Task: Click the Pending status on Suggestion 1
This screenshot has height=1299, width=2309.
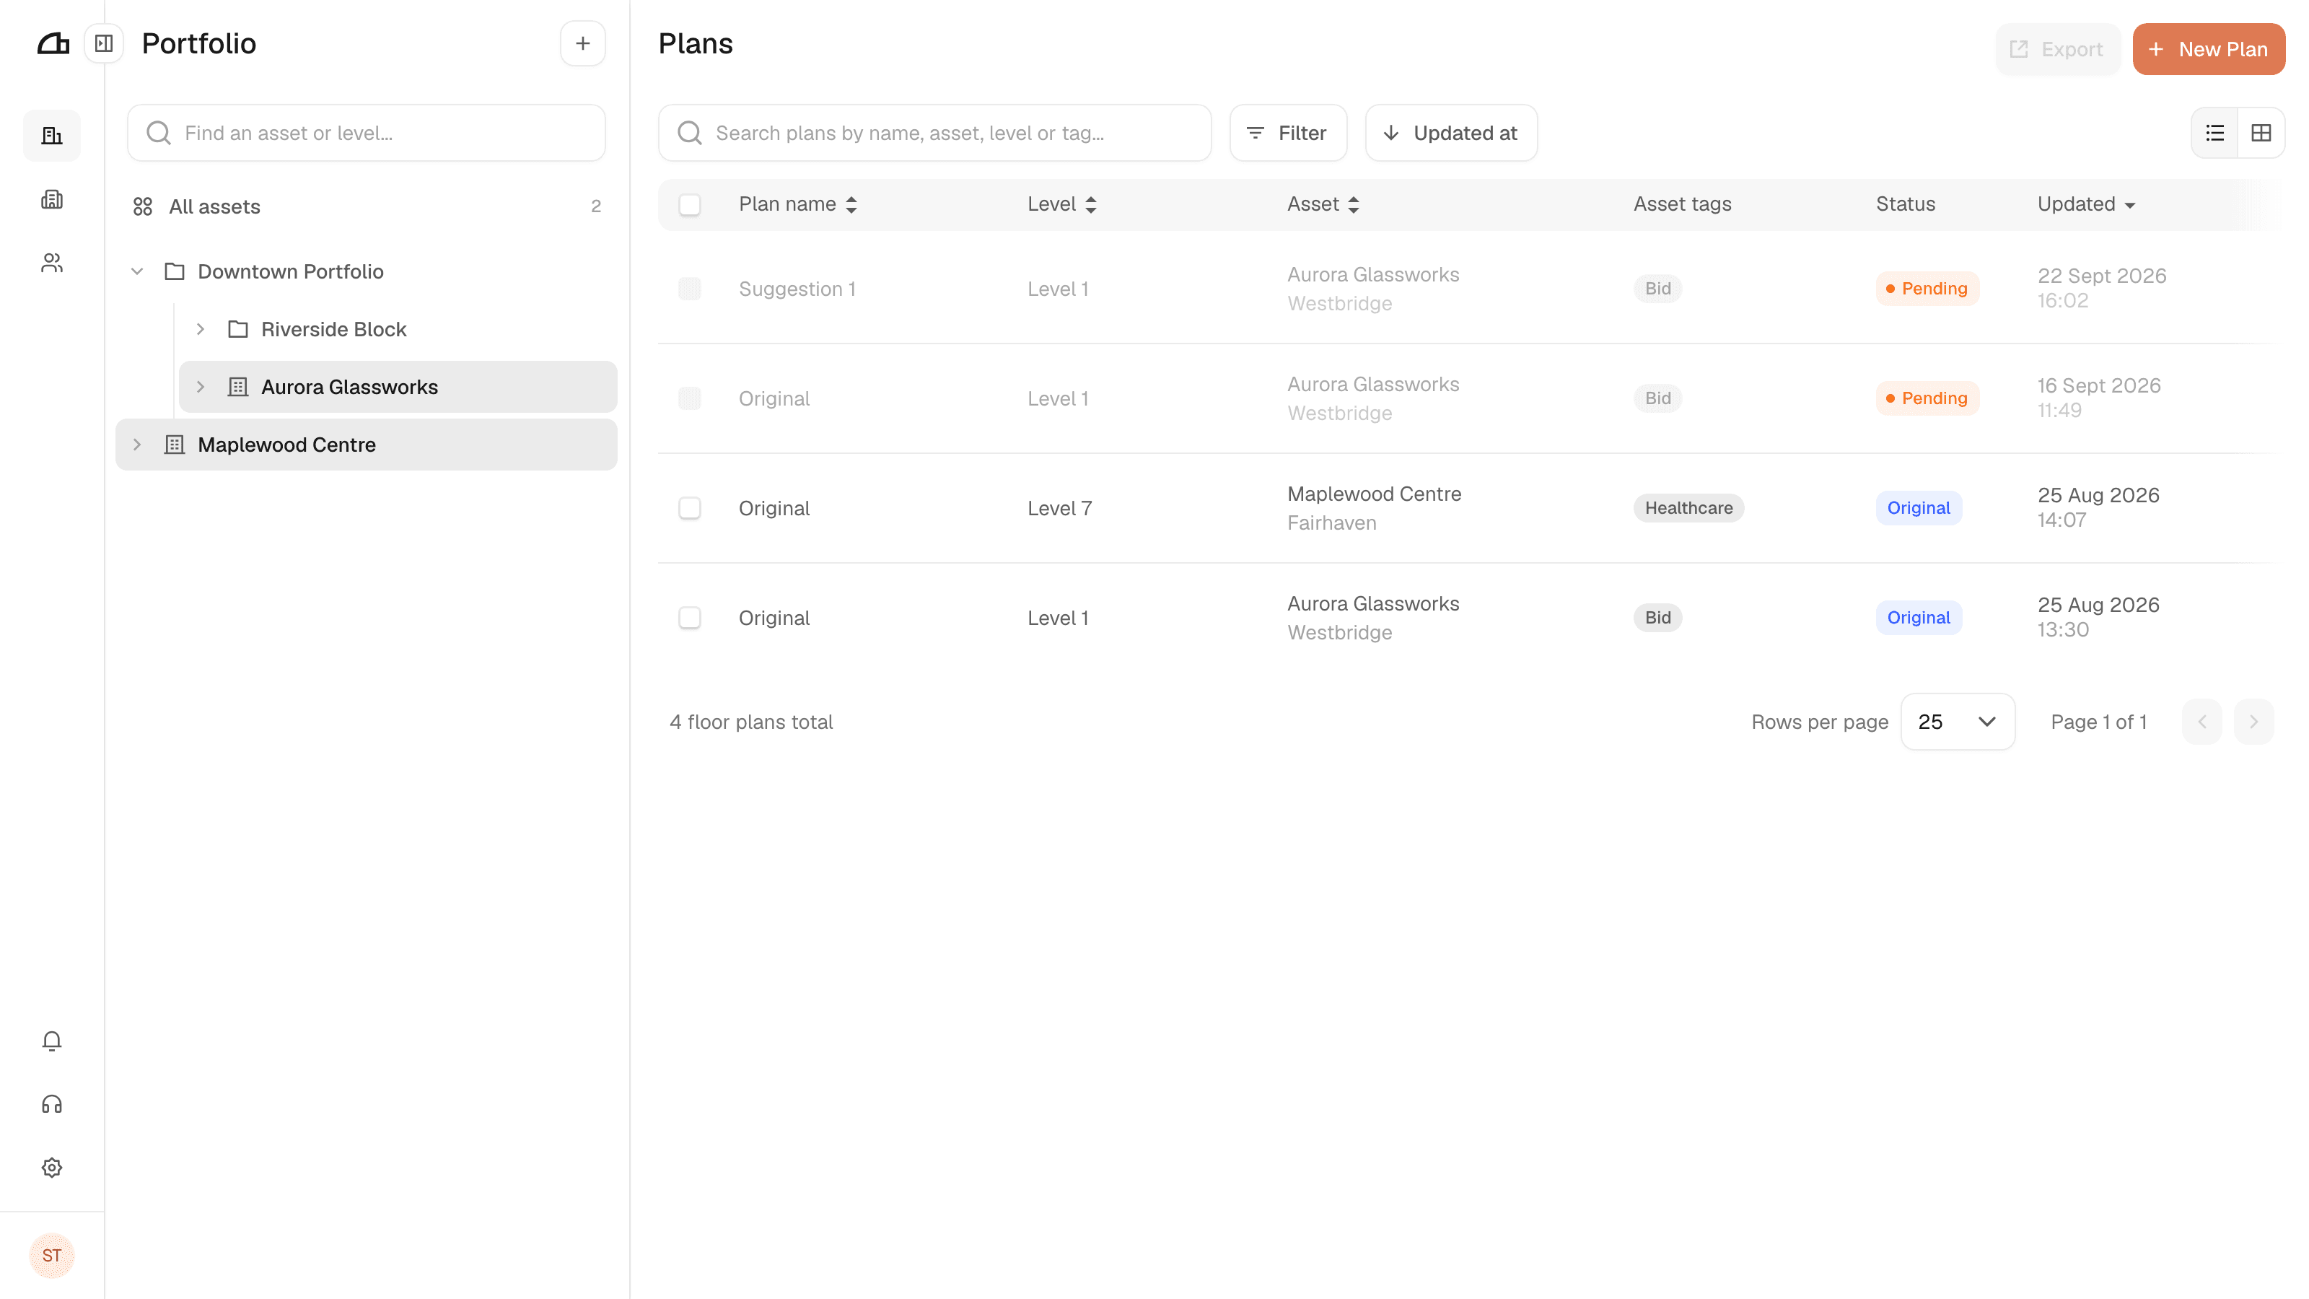Action: (x=1927, y=289)
